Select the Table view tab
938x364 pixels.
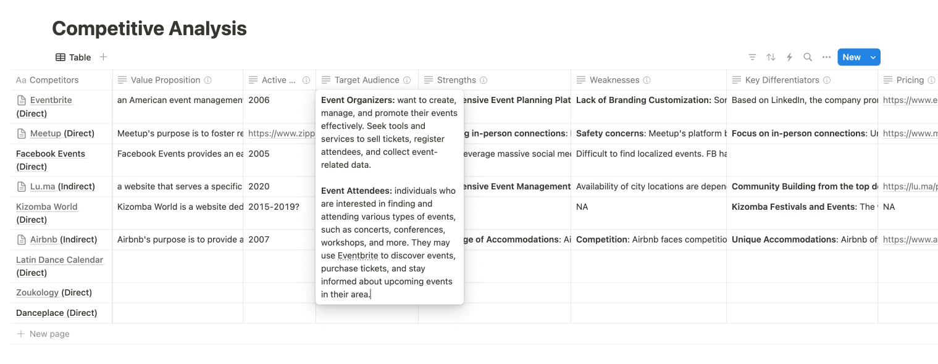click(73, 57)
